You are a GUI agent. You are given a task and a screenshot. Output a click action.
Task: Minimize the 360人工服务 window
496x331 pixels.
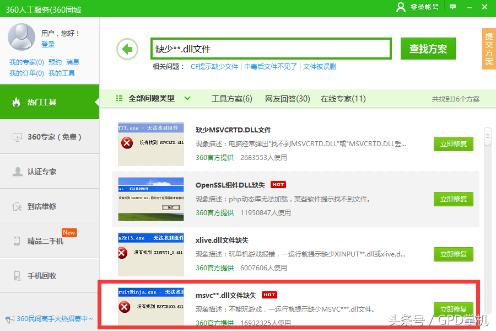[470, 7]
